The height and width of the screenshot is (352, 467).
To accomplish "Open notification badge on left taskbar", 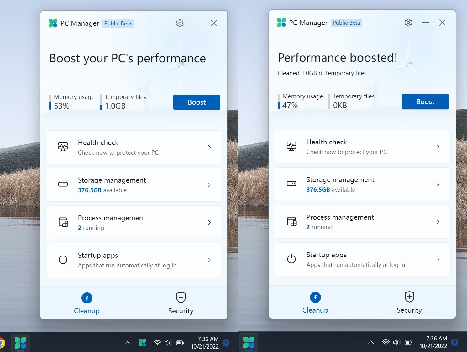I will coord(226,343).
